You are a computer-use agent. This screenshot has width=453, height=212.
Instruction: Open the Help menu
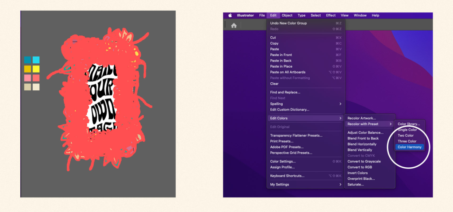tap(375, 15)
